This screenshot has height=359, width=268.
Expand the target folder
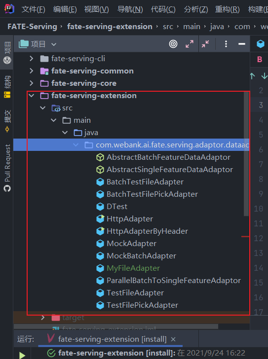(x=42, y=318)
